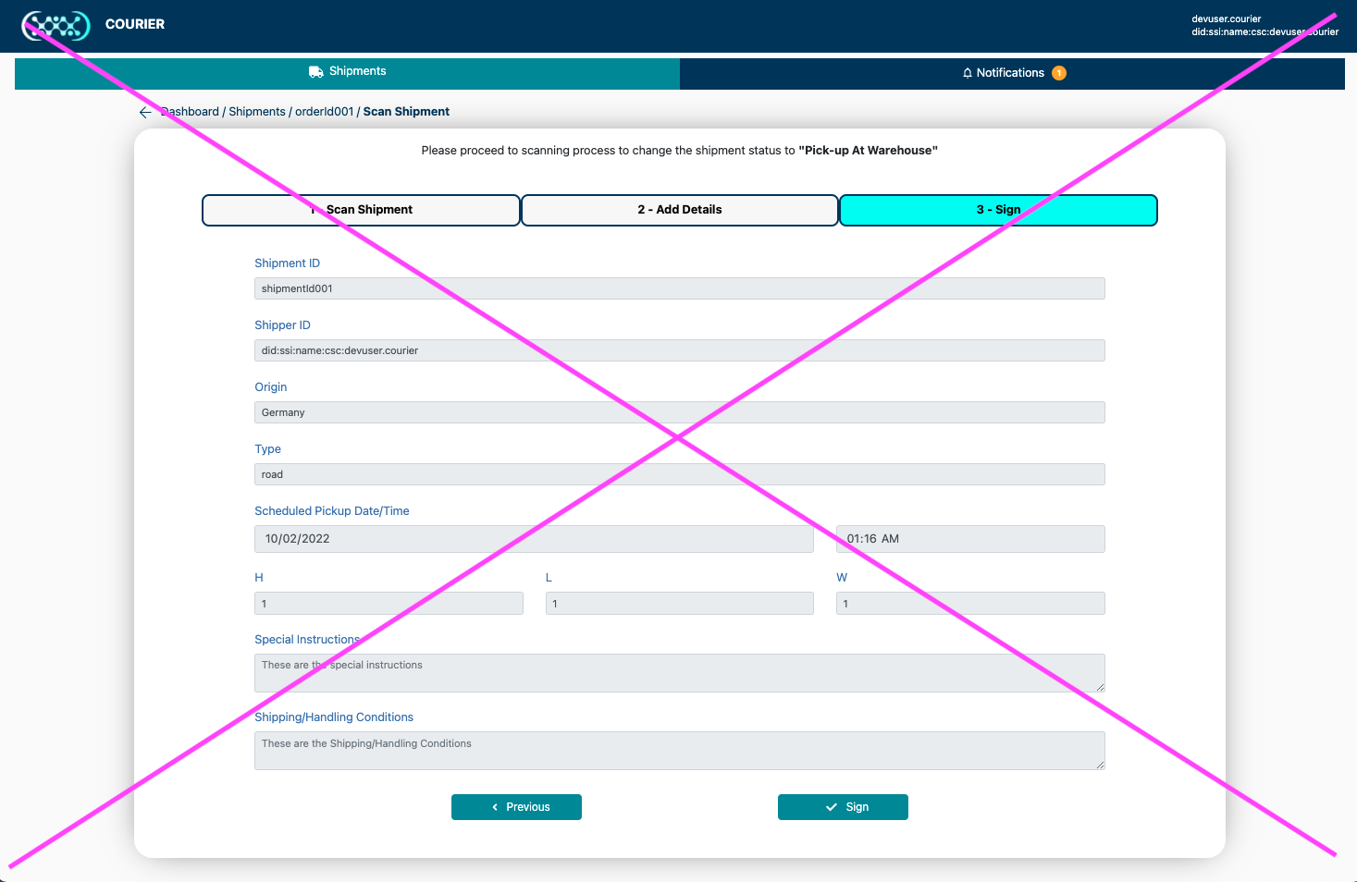Navigate to Dashboard via the breadcrumb

pyautogui.click(x=189, y=111)
